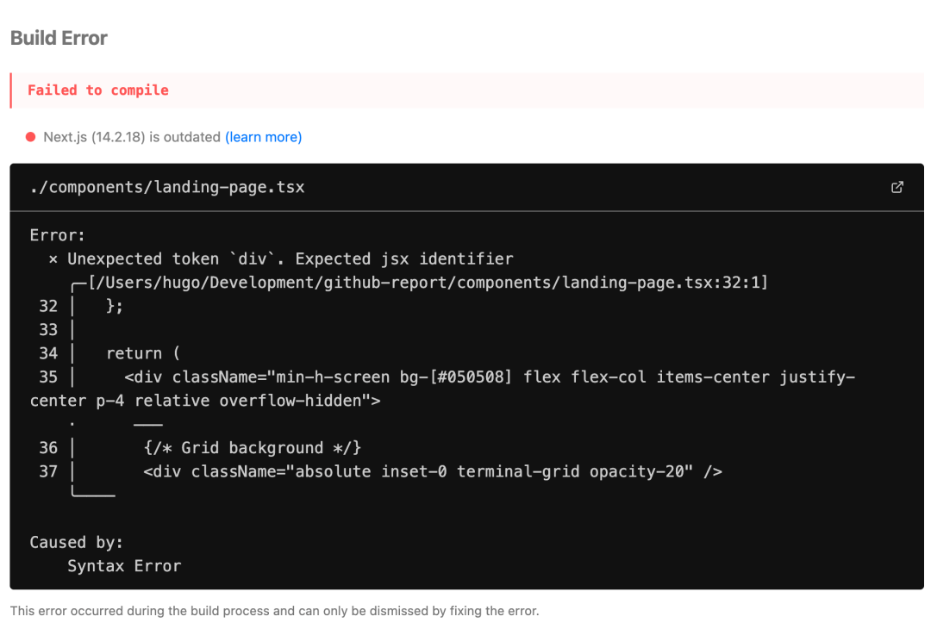Click the "Caused by:" label

77,542
